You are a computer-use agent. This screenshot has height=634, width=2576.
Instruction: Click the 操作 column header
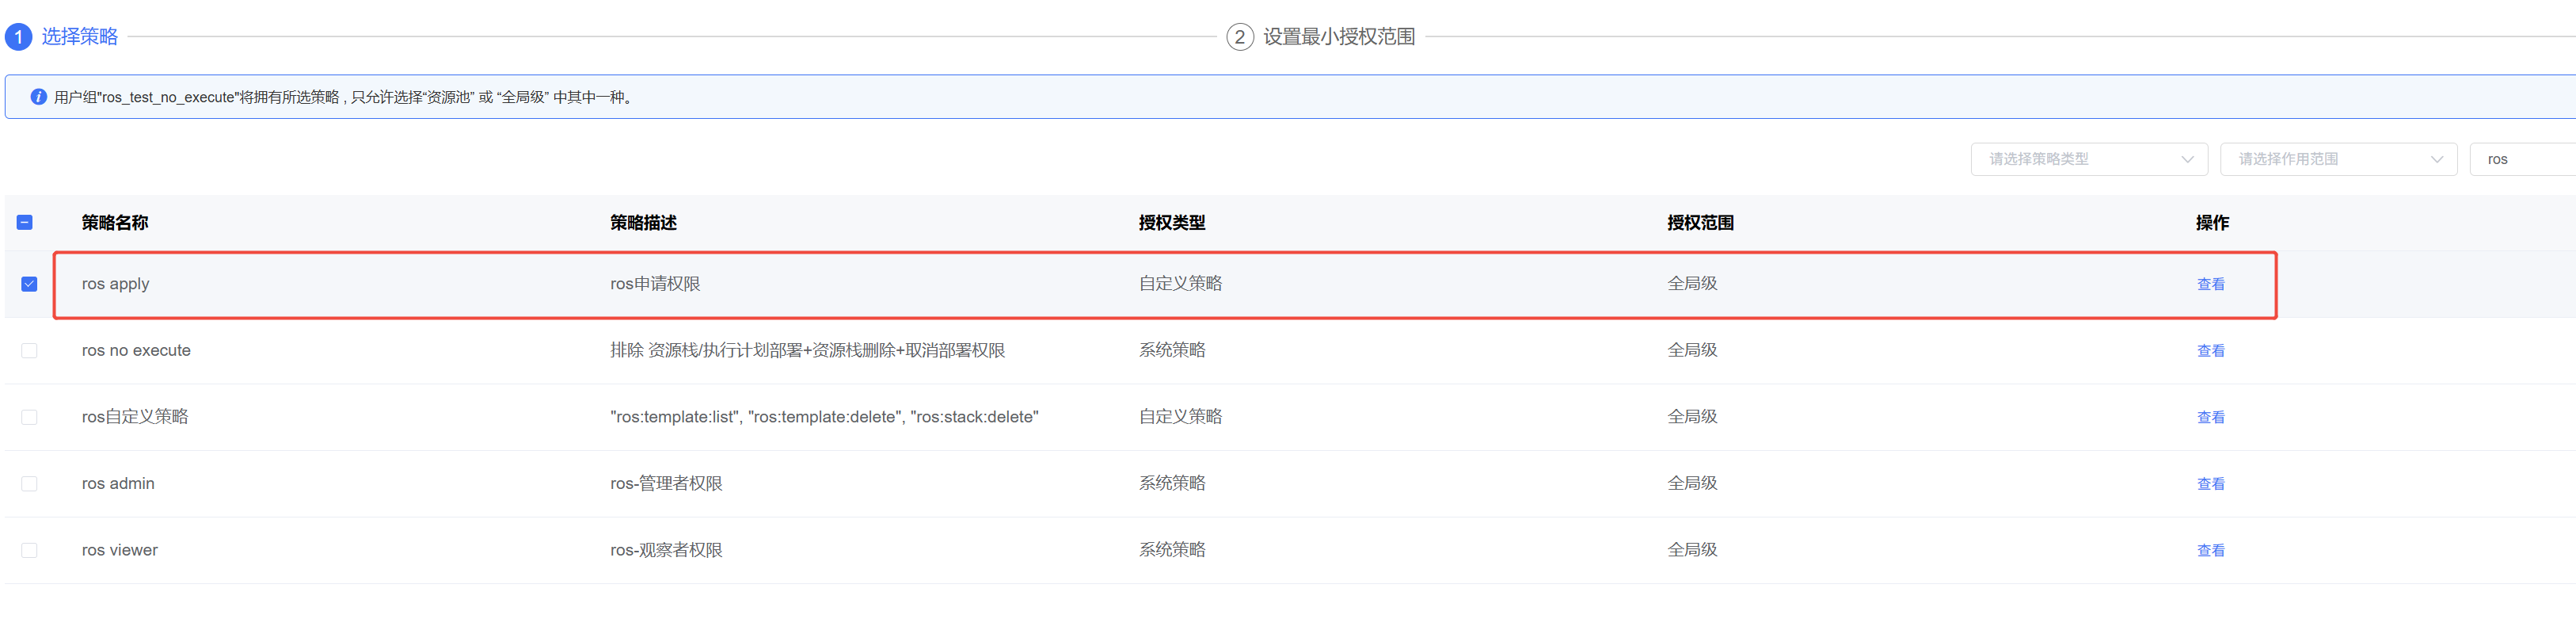pos(2212,223)
